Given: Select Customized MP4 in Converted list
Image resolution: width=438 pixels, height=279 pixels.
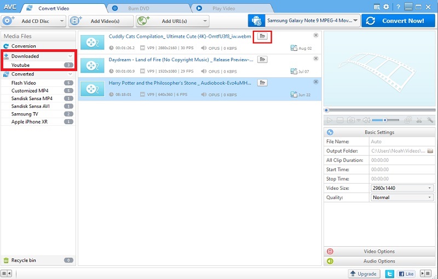Looking at the screenshot, I should (x=38, y=91).
